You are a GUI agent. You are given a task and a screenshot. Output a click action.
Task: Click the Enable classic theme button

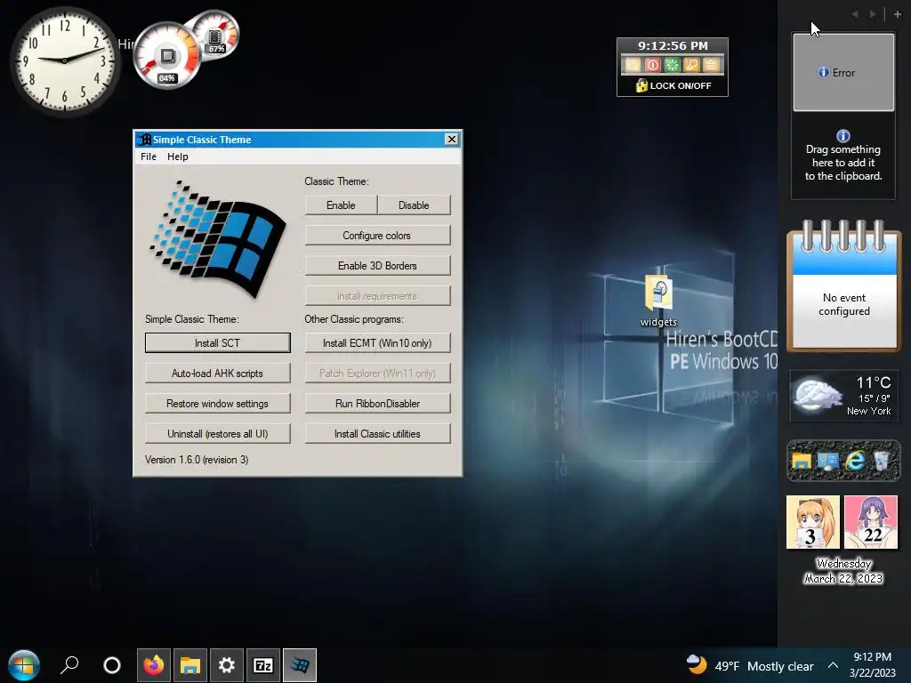pos(341,205)
